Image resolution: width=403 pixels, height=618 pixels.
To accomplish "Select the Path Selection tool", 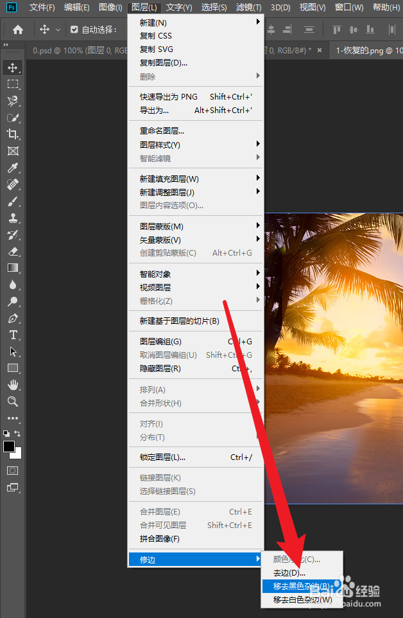I will pos(13,351).
